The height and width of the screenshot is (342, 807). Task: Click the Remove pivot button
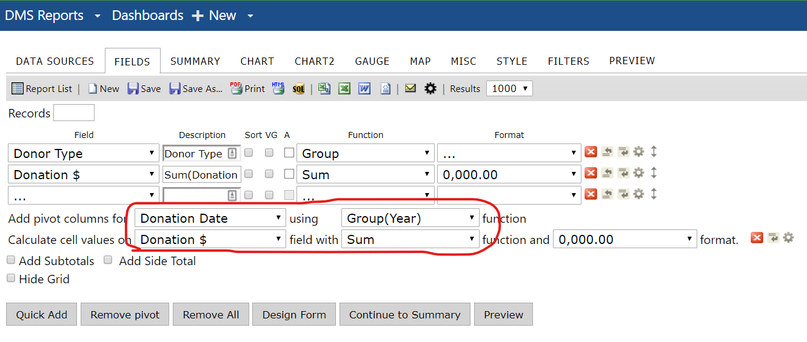pyautogui.click(x=125, y=315)
